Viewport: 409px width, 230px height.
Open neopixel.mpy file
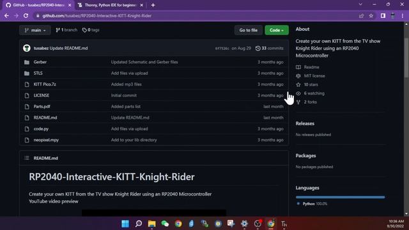point(46,140)
